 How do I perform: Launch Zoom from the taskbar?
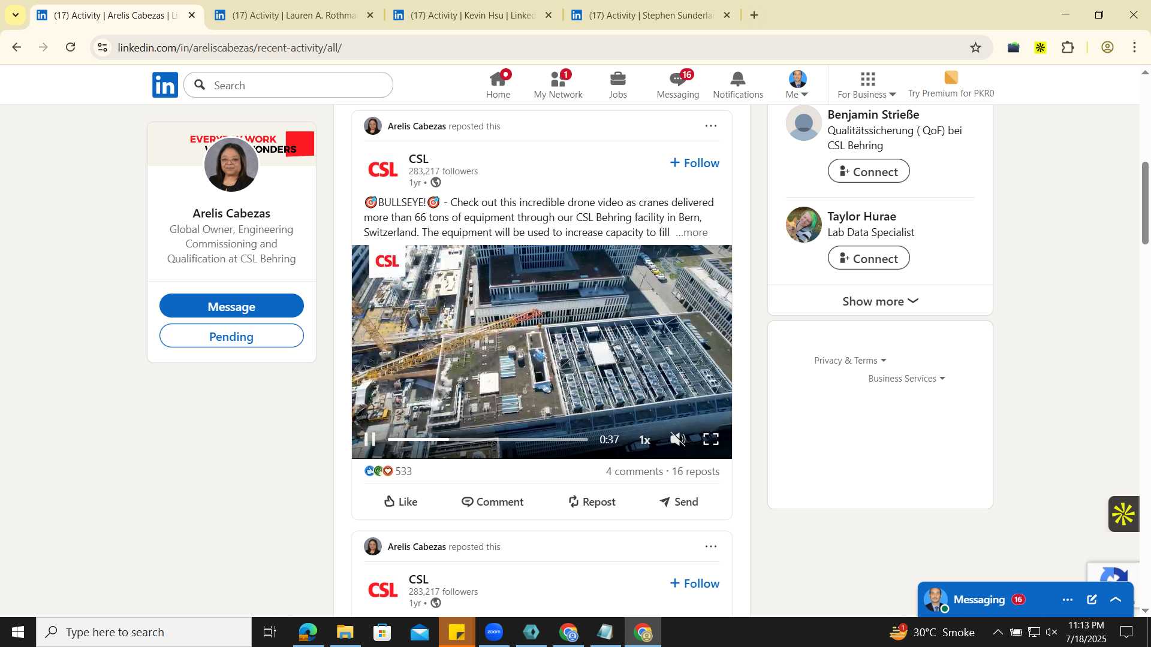(494, 632)
